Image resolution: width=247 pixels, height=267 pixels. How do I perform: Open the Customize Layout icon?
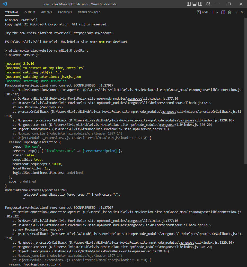click(208, 4)
